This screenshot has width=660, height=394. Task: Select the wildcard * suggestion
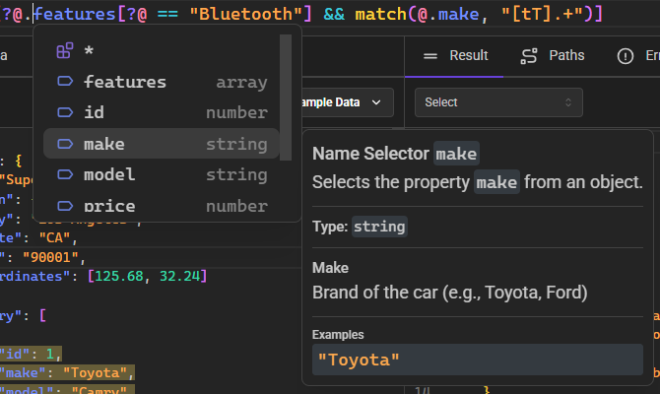click(162, 51)
